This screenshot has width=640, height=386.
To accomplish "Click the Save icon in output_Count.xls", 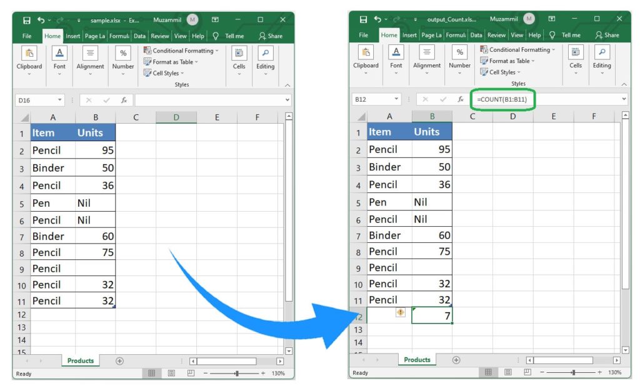I will point(362,19).
